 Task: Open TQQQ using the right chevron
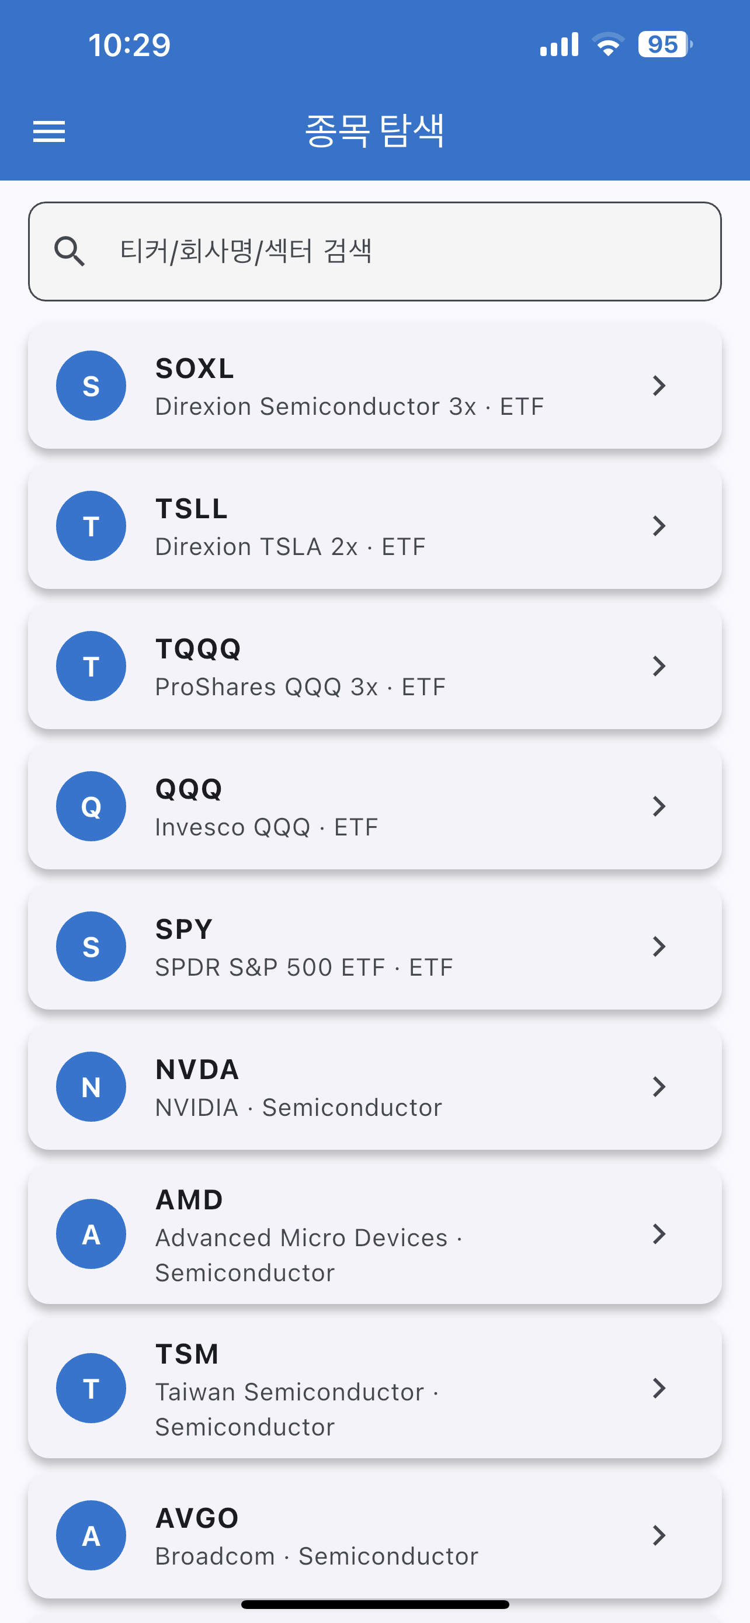659,666
